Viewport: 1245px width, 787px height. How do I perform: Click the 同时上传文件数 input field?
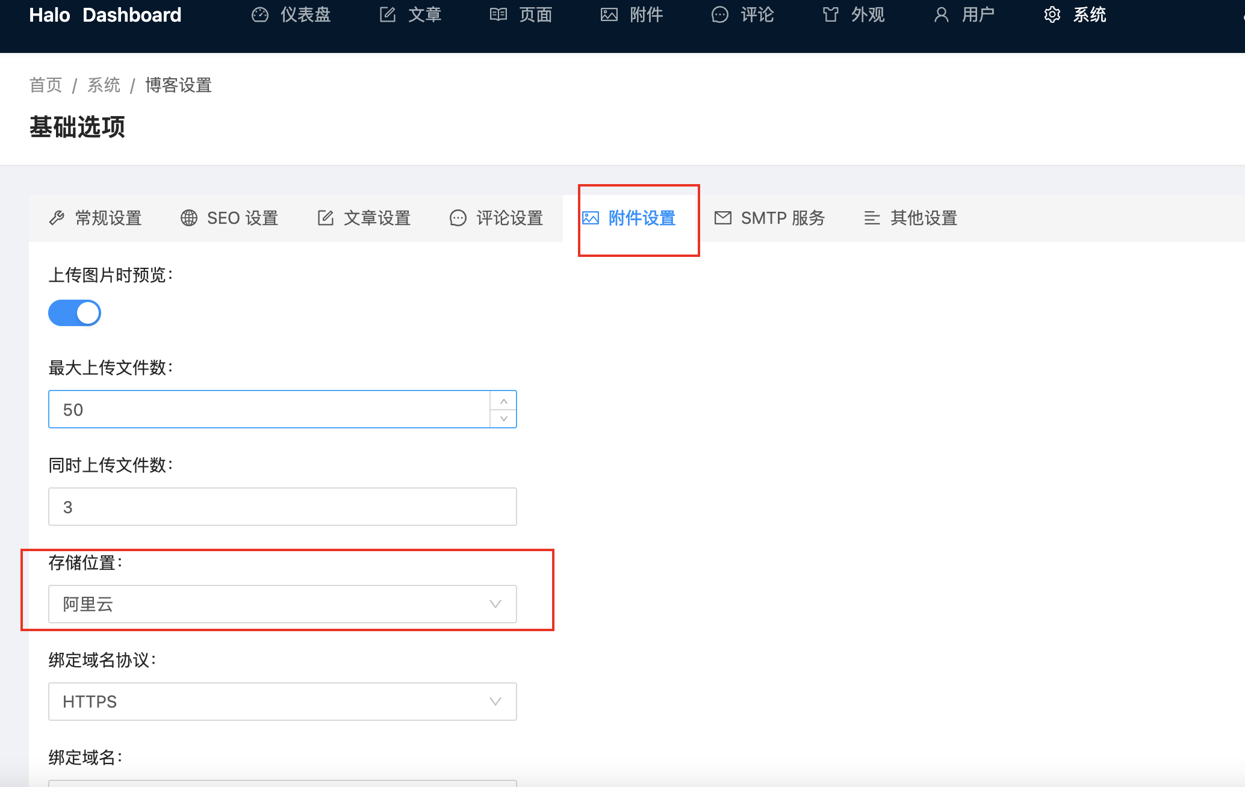pyautogui.click(x=282, y=507)
